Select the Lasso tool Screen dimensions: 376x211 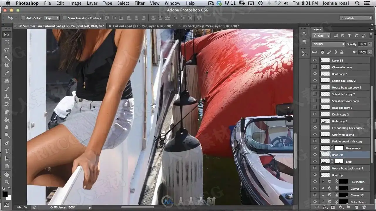7,50
